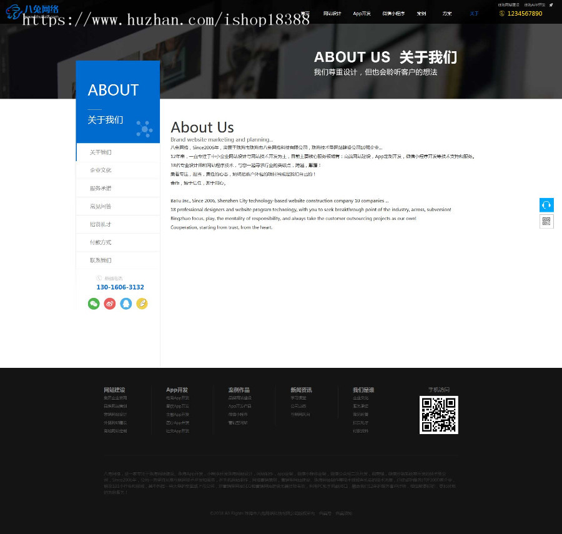Open the green WeChat social icon
This screenshot has height=534, width=562.
94,304
